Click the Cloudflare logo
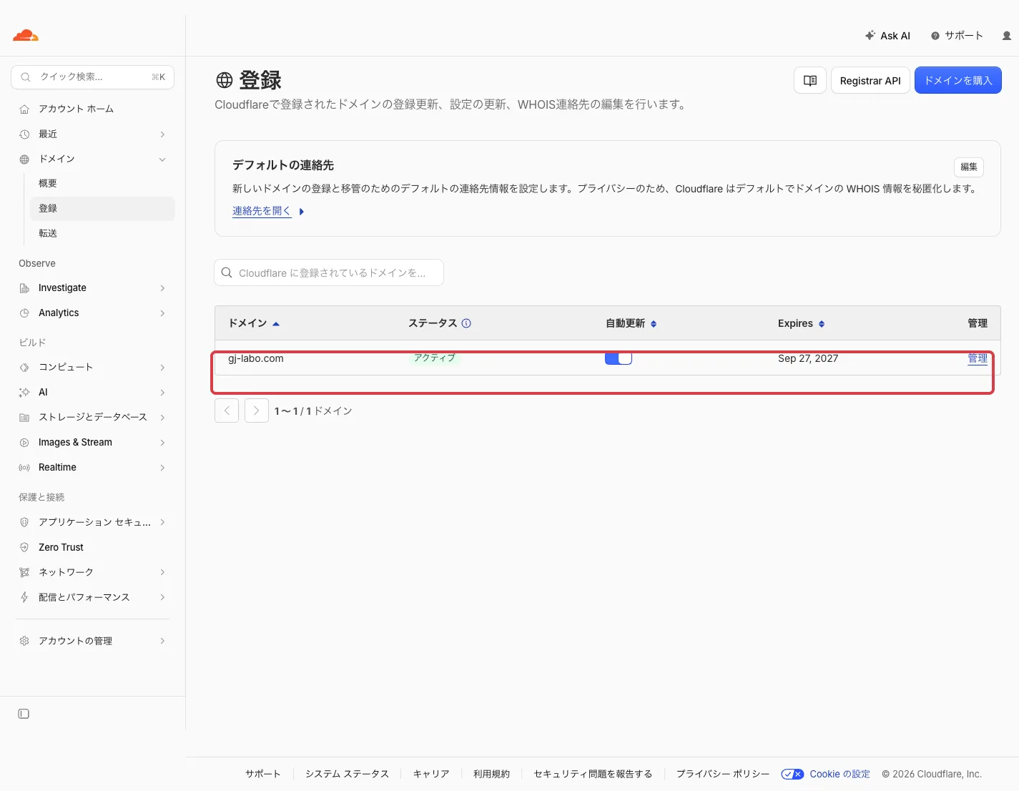The height and width of the screenshot is (791, 1019). [26, 35]
